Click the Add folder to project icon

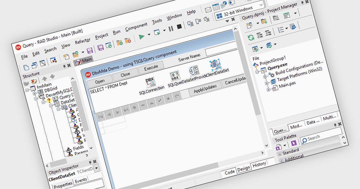click(x=119, y=43)
